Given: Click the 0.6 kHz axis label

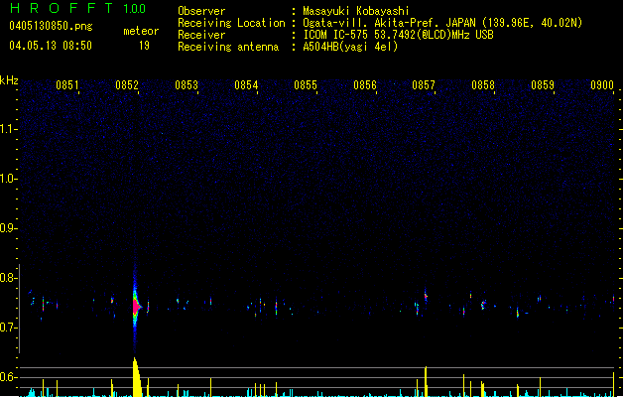Looking at the screenshot, I should tap(8, 377).
